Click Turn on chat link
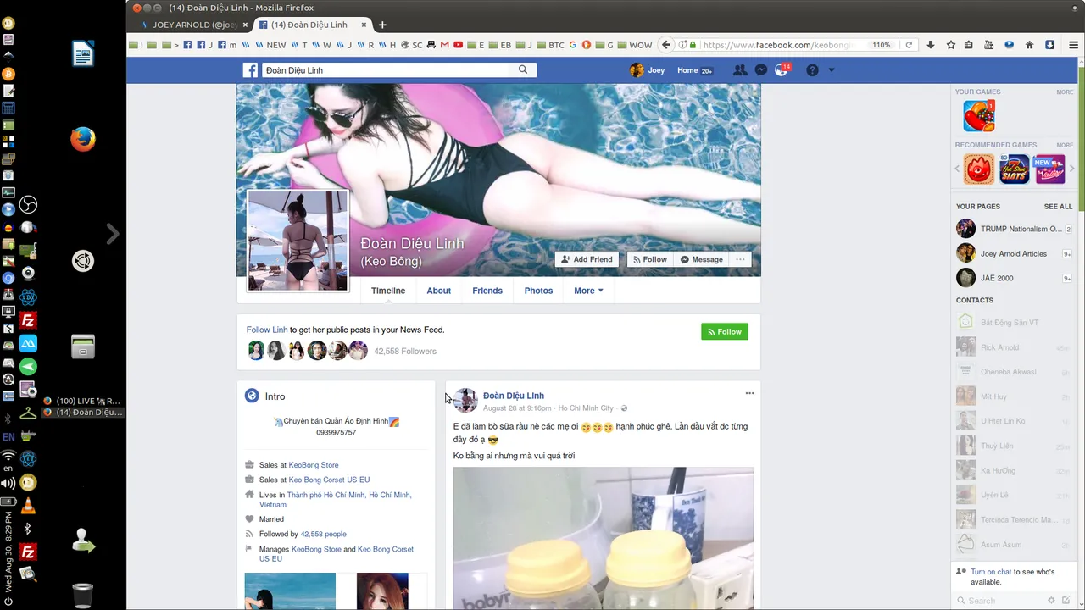 991,572
